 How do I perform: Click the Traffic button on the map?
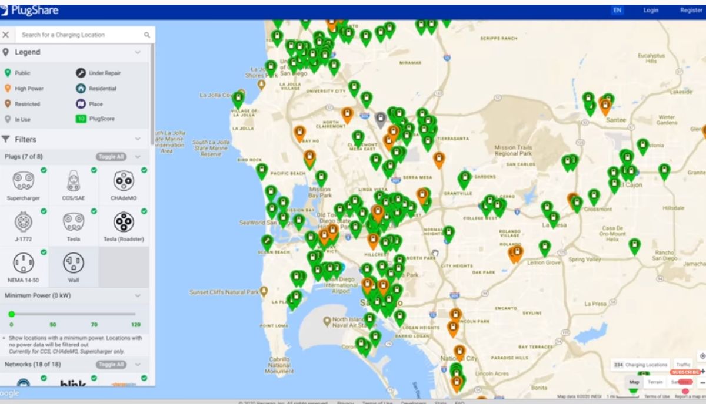tap(683, 364)
